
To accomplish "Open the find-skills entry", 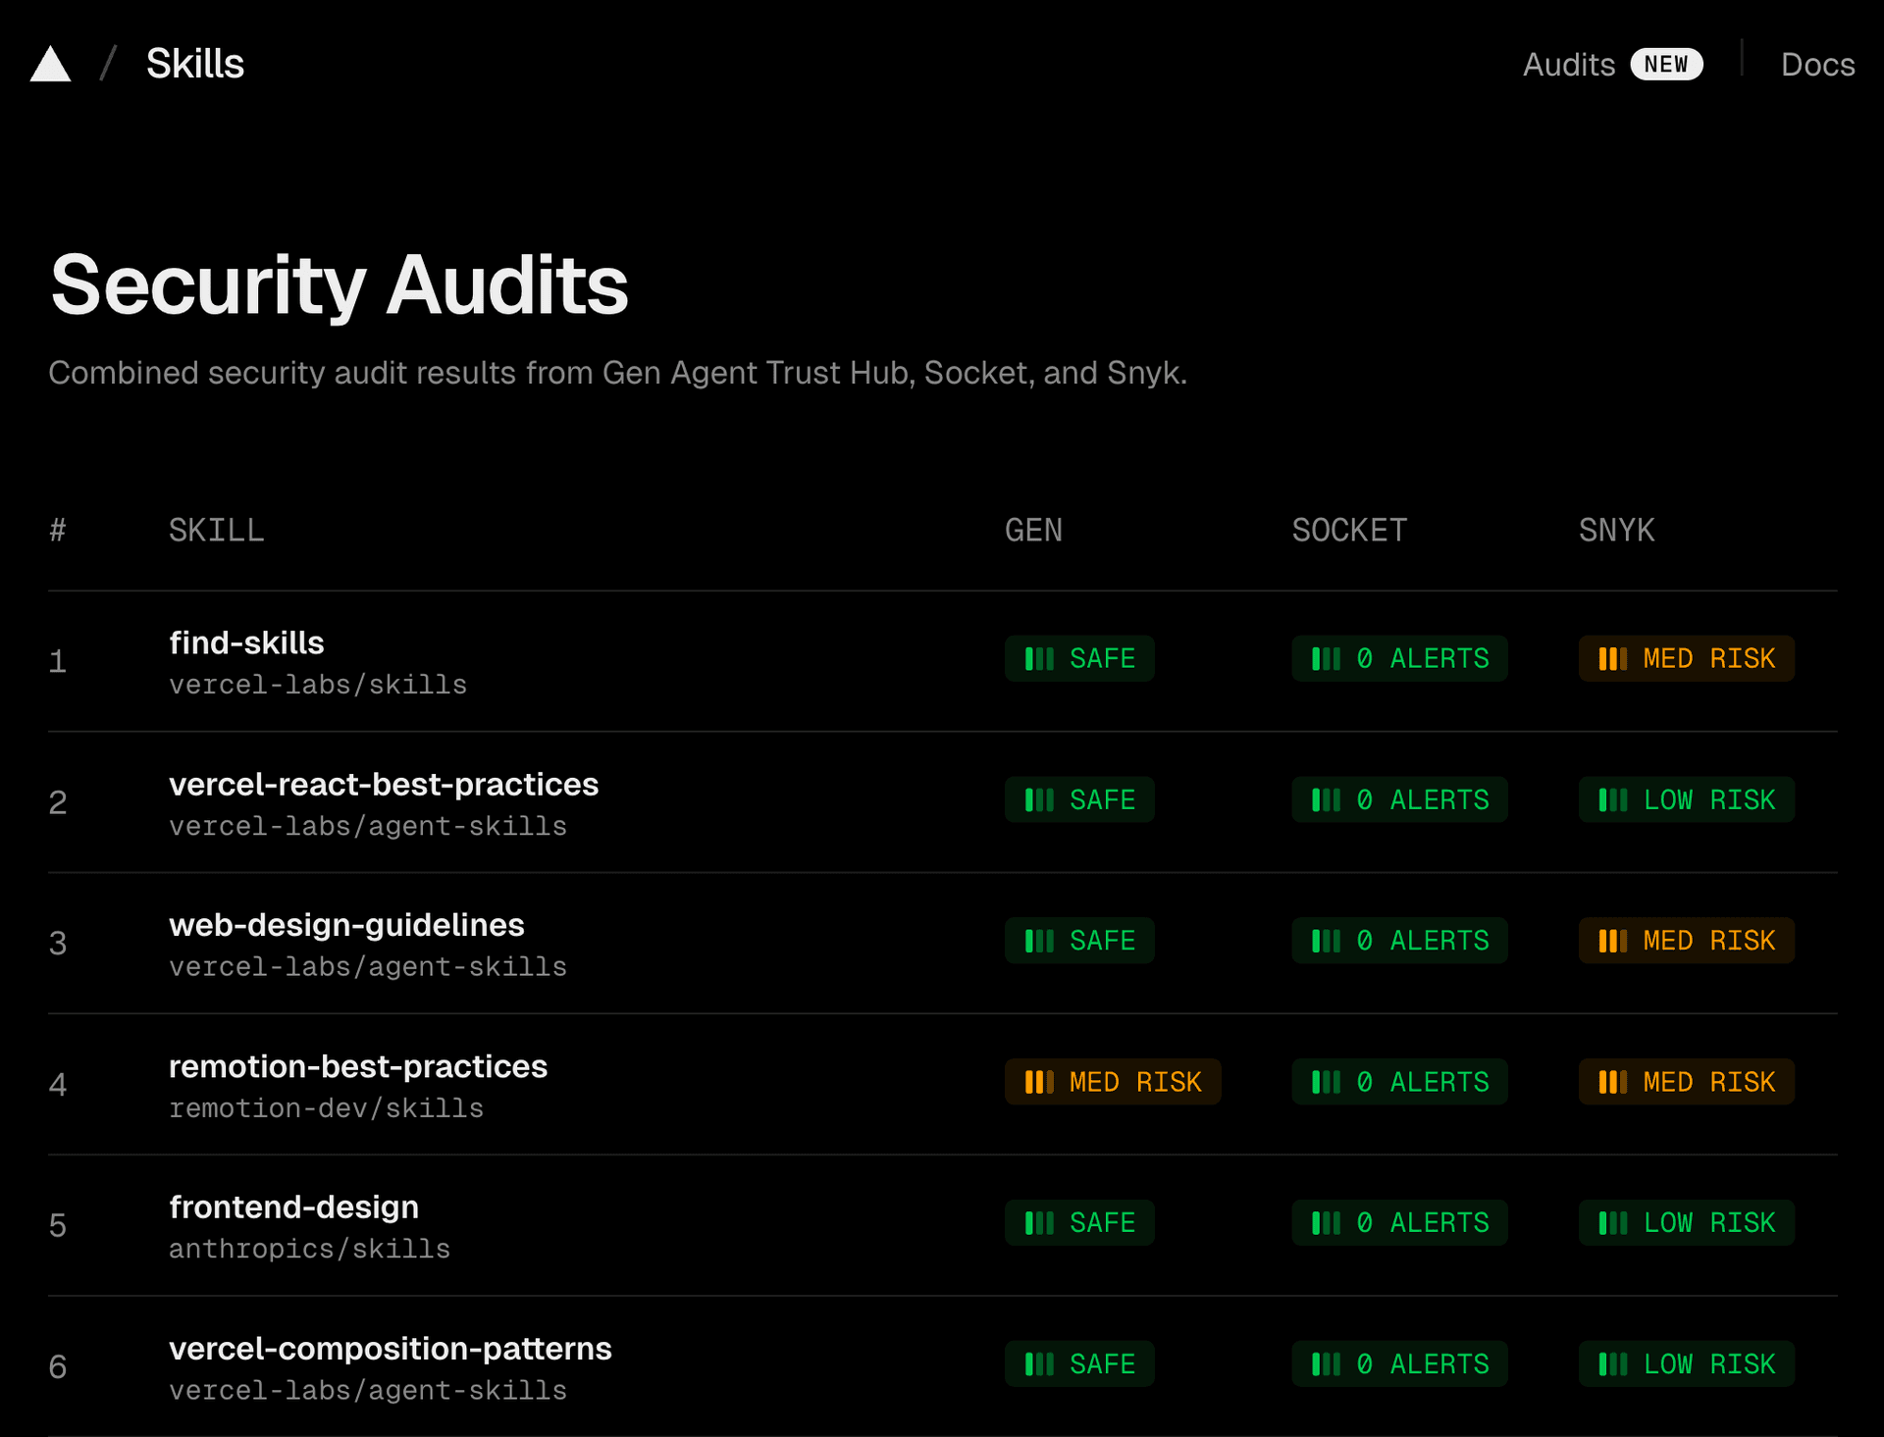I will (x=246, y=642).
